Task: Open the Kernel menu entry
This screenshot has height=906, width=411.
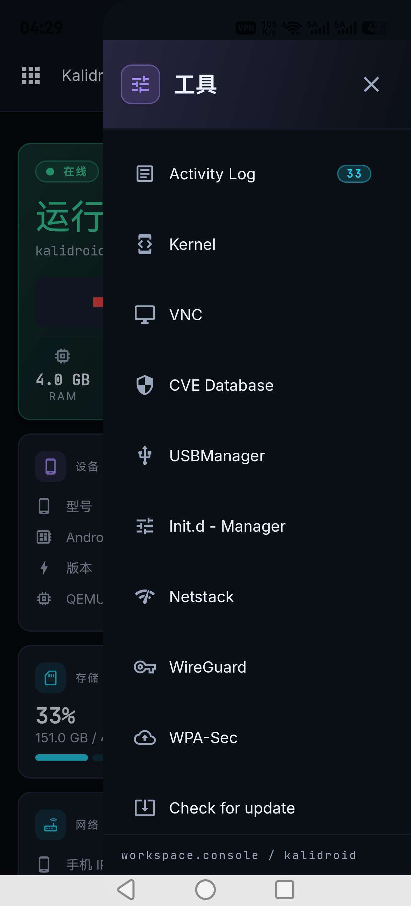Action: [257, 244]
